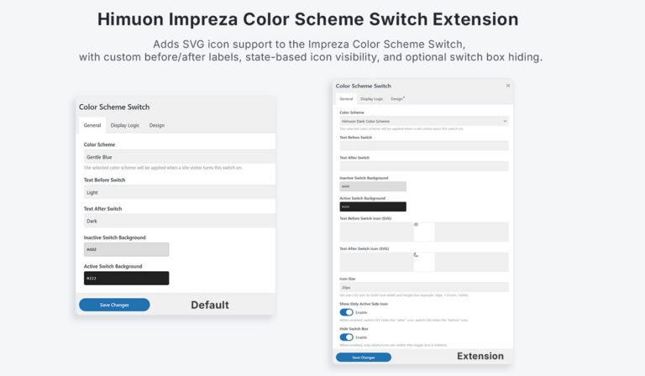Select Display Logic tab in Extension panel

pos(373,99)
